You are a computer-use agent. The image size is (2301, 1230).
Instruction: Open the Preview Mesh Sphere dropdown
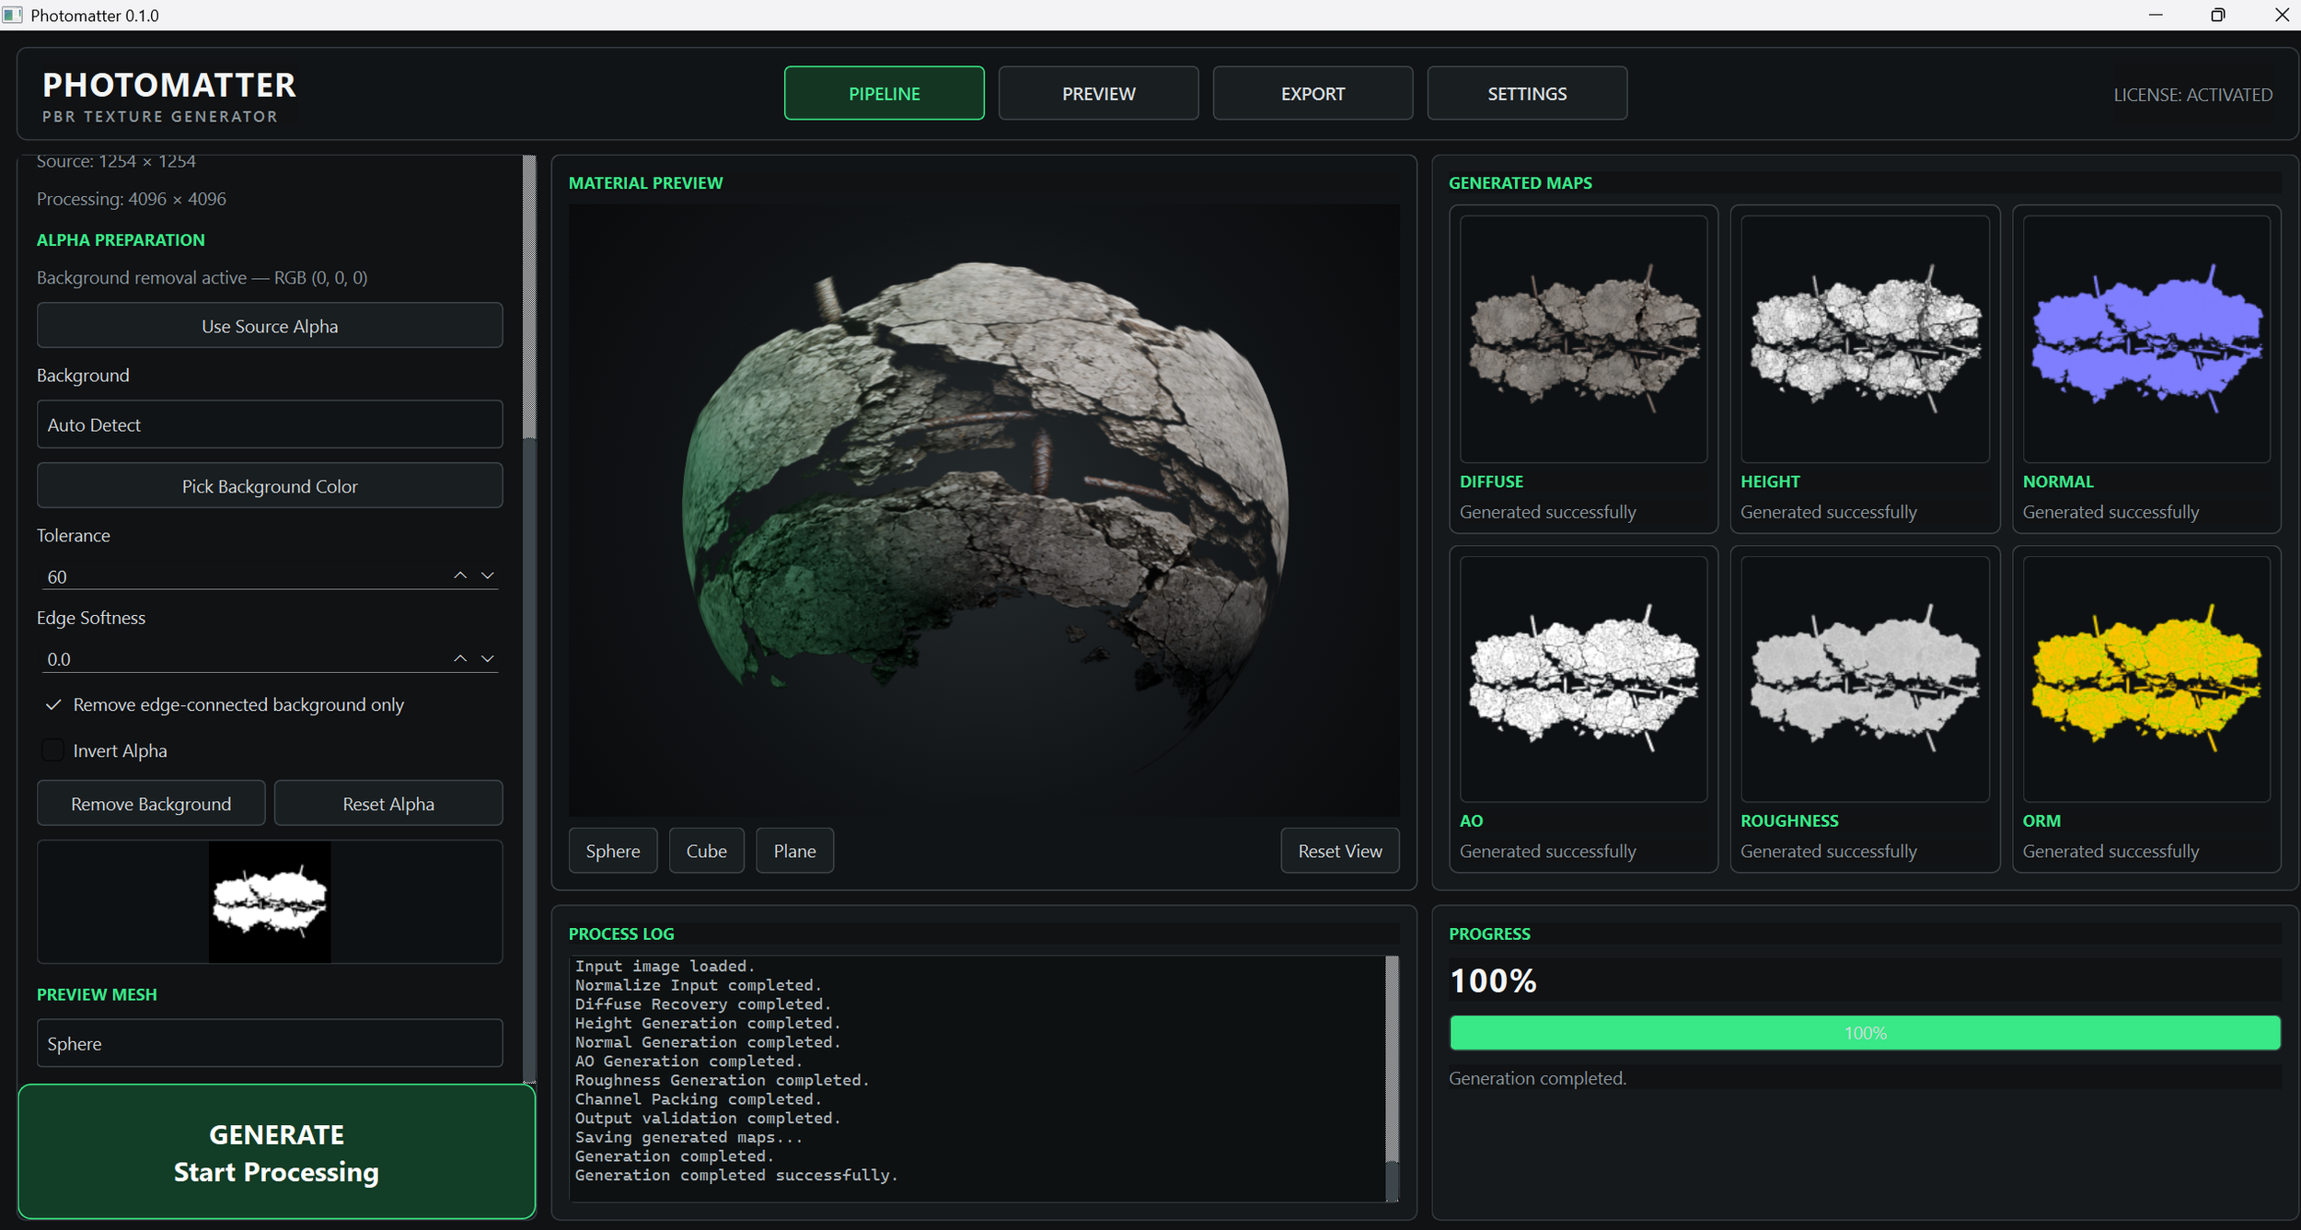[270, 1043]
